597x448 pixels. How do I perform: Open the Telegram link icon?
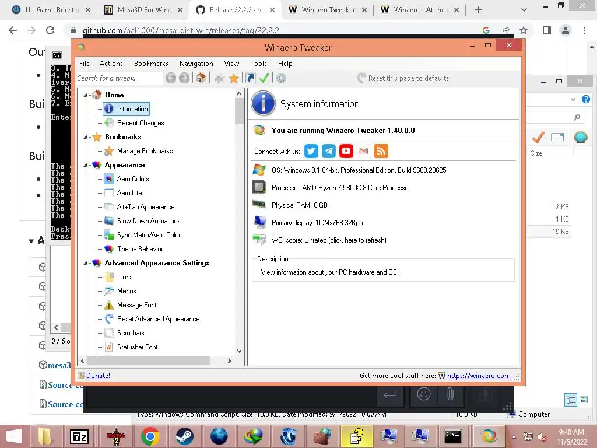point(329,151)
